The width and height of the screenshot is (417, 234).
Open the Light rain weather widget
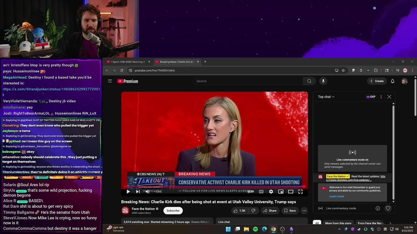click(115, 229)
